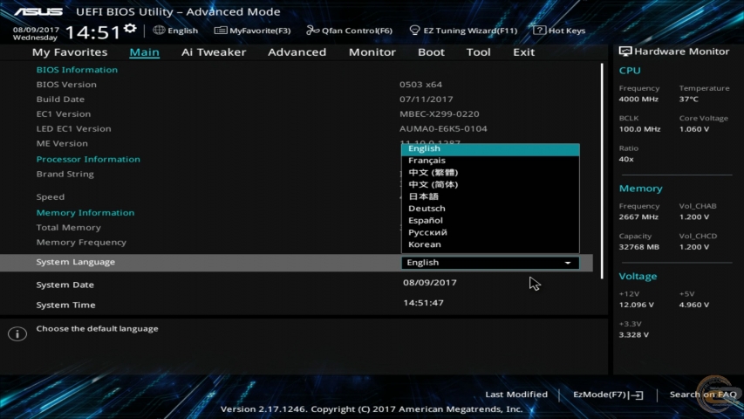The image size is (744, 419).
Task: Select the System Language row label
Action: [75, 262]
